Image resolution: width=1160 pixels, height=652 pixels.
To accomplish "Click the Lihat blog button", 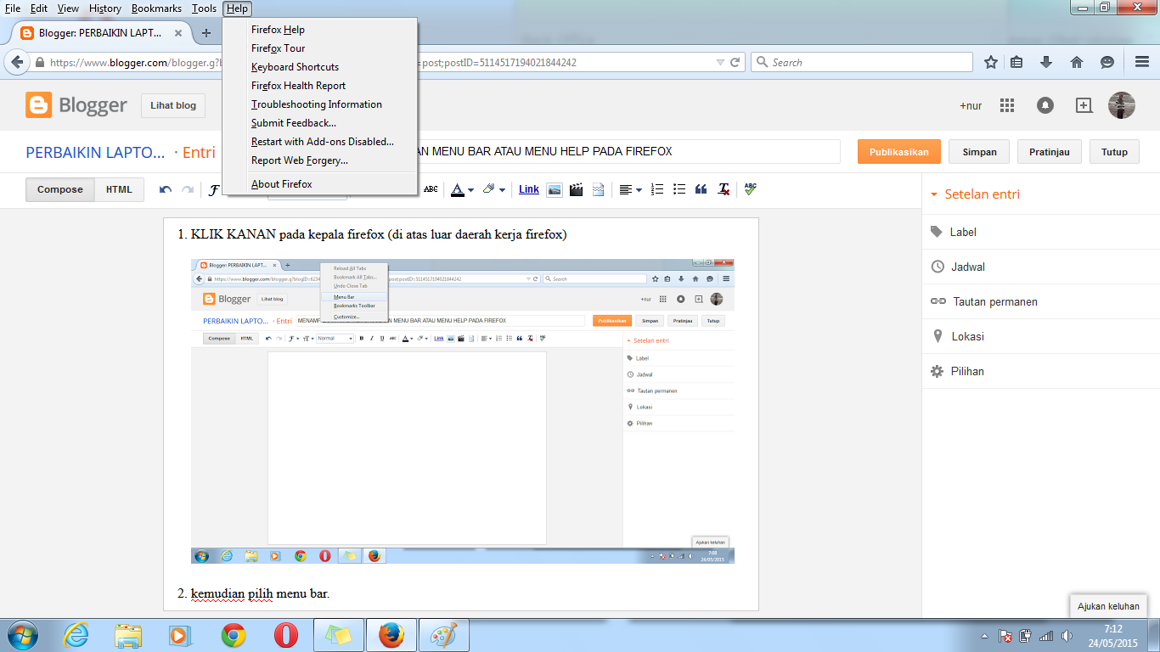I will coord(173,105).
